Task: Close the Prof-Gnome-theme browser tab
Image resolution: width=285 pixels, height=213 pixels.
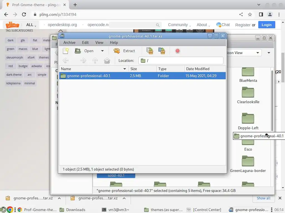Action: pyautogui.click(x=65, y=5)
